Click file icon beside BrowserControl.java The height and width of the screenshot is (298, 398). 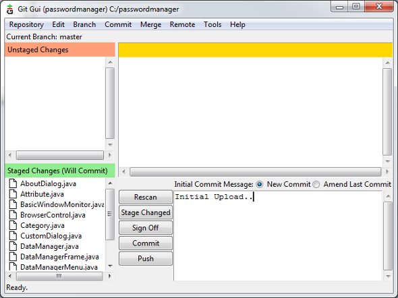[x=13, y=215]
